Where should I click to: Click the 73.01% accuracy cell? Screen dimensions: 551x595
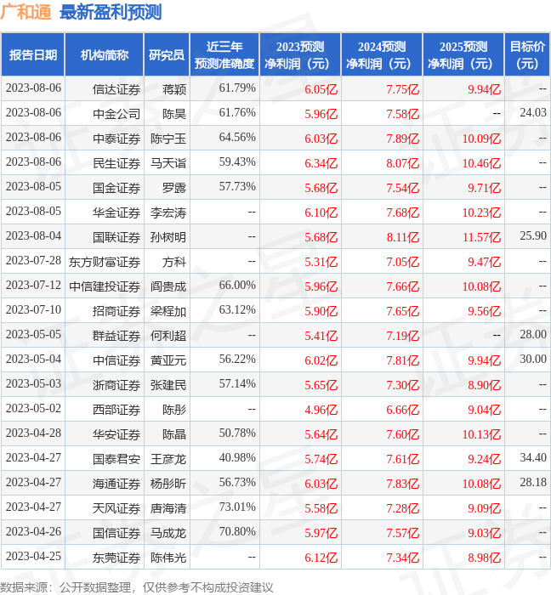(x=237, y=508)
